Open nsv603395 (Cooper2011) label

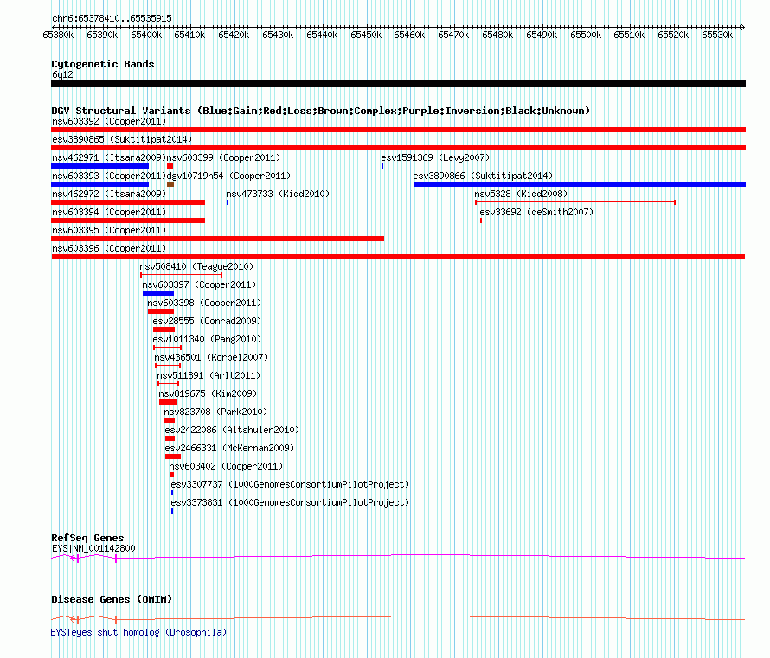point(109,230)
